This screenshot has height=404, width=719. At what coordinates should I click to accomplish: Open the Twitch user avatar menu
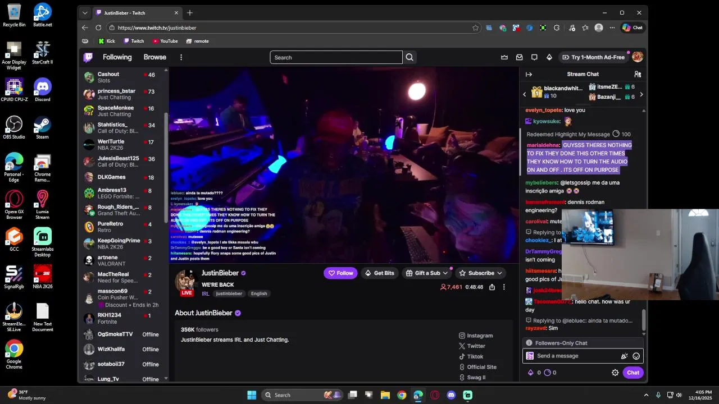pyautogui.click(x=638, y=57)
